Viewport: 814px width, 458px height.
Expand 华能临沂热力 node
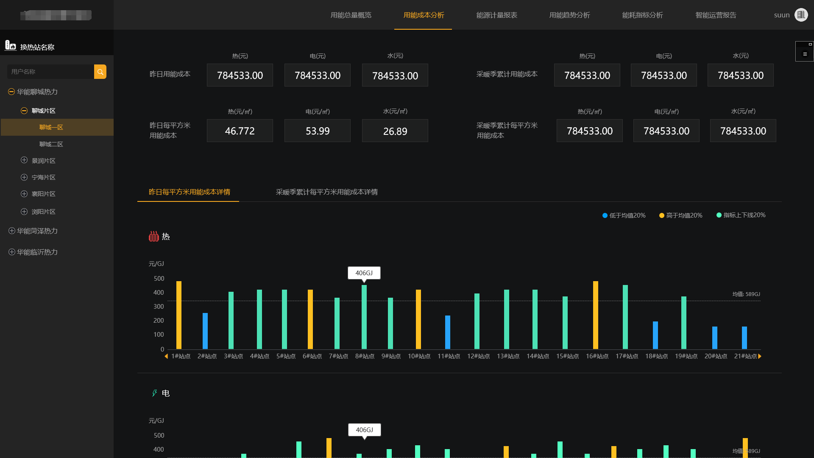(11, 252)
